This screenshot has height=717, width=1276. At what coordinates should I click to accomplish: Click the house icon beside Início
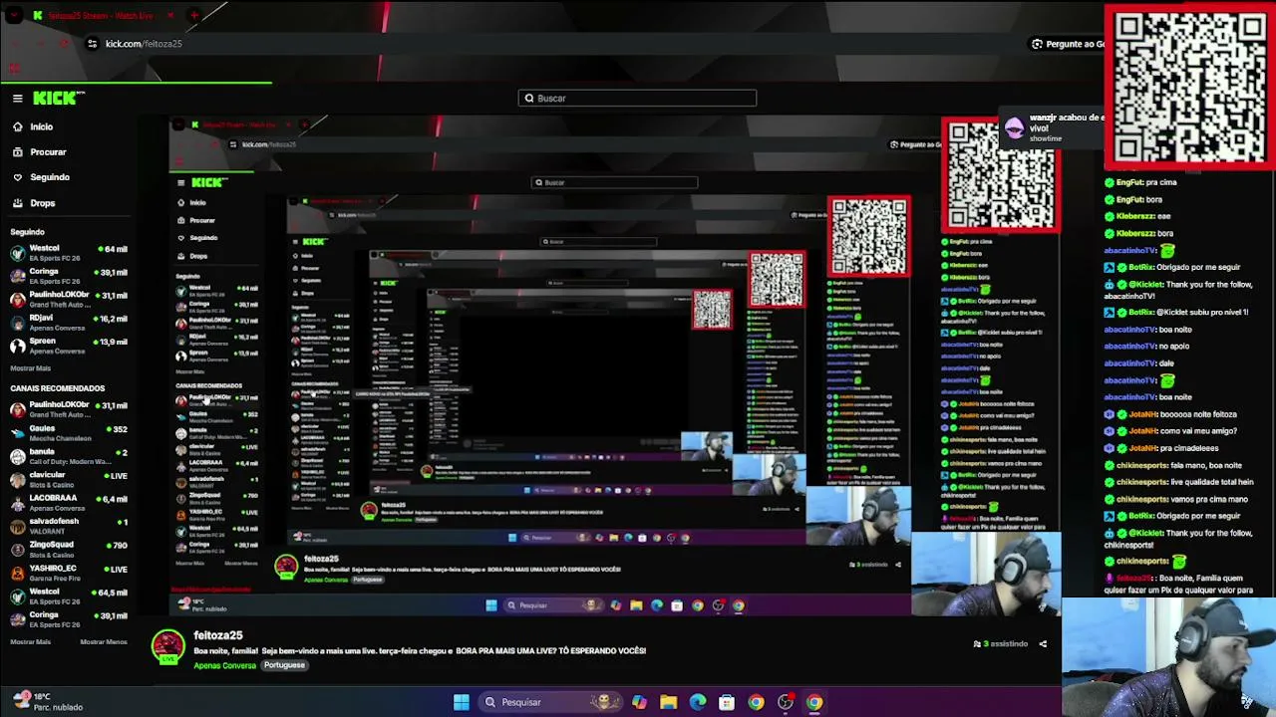click(x=18, y=126)
